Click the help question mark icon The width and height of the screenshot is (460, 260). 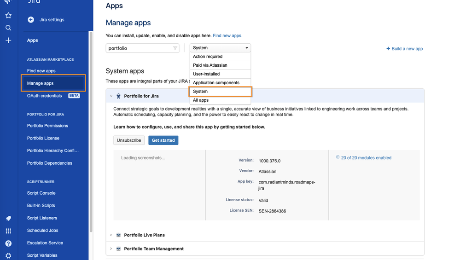8,243
